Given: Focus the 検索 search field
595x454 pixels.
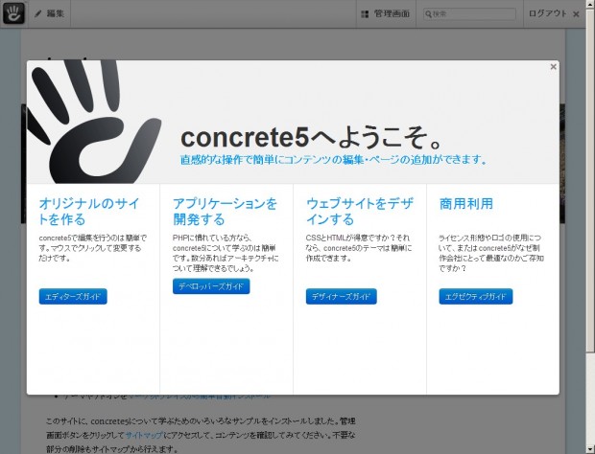Looking at the screenshot, I should coord(470,14).
